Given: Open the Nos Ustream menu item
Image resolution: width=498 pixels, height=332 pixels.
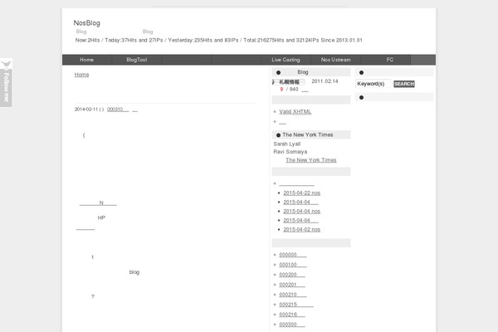Looking at the screenshot, I should tap(337, 60).
